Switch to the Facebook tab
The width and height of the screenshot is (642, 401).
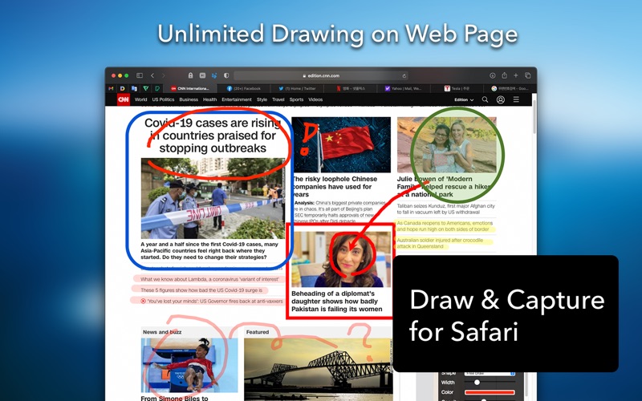[x=244, y=88]
